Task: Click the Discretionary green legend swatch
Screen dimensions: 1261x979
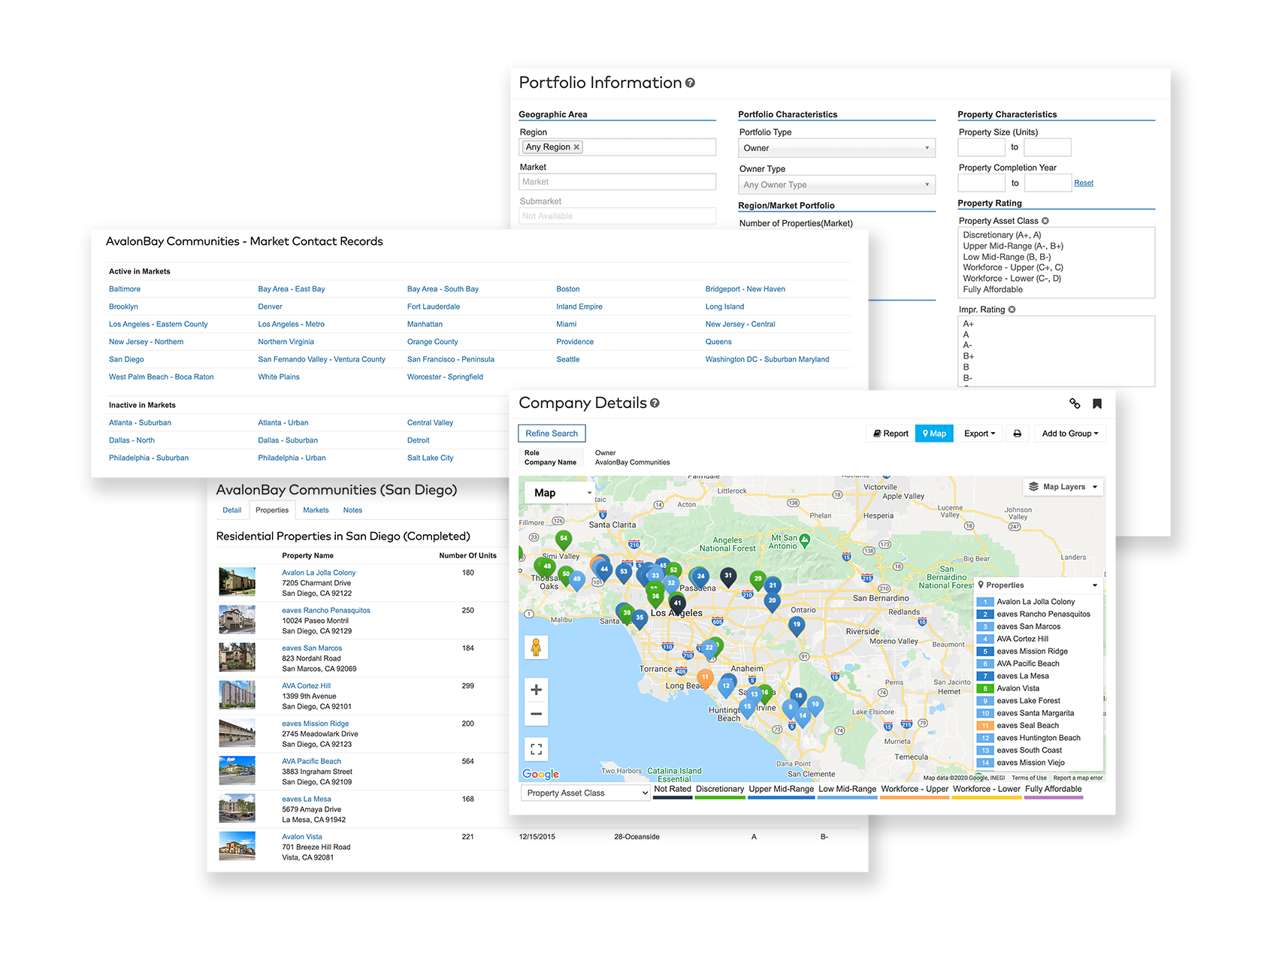Action: (x=719, y=797)
